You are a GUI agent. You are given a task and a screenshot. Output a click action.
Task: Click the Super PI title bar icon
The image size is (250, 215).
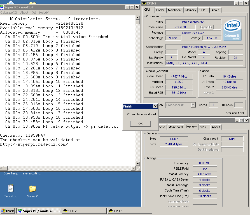2,7
